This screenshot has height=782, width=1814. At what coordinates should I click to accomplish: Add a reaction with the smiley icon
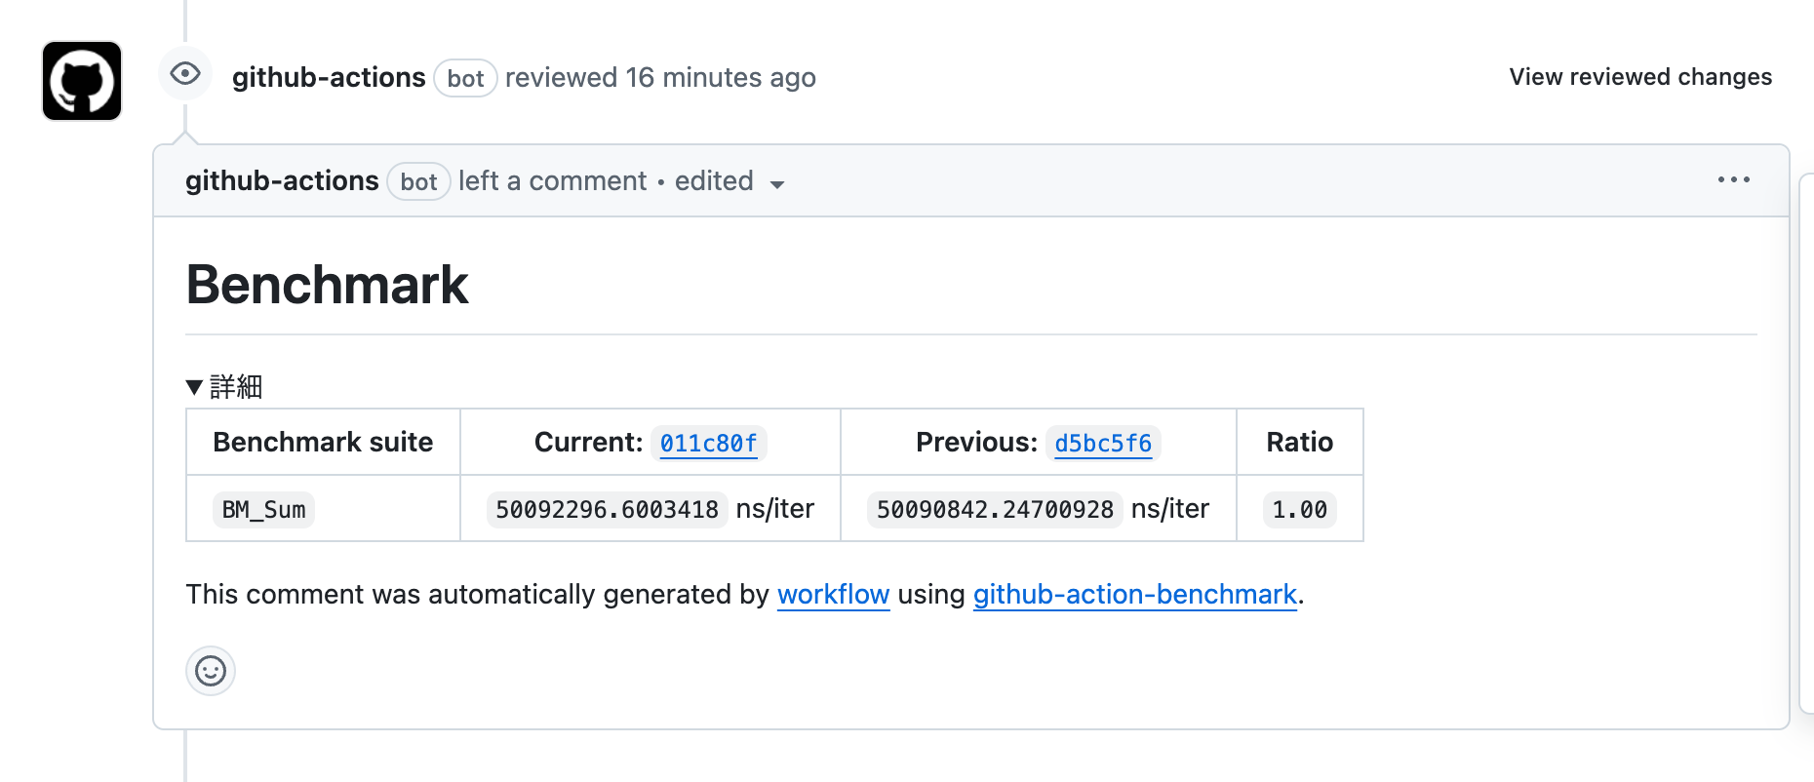coord(211,671)
